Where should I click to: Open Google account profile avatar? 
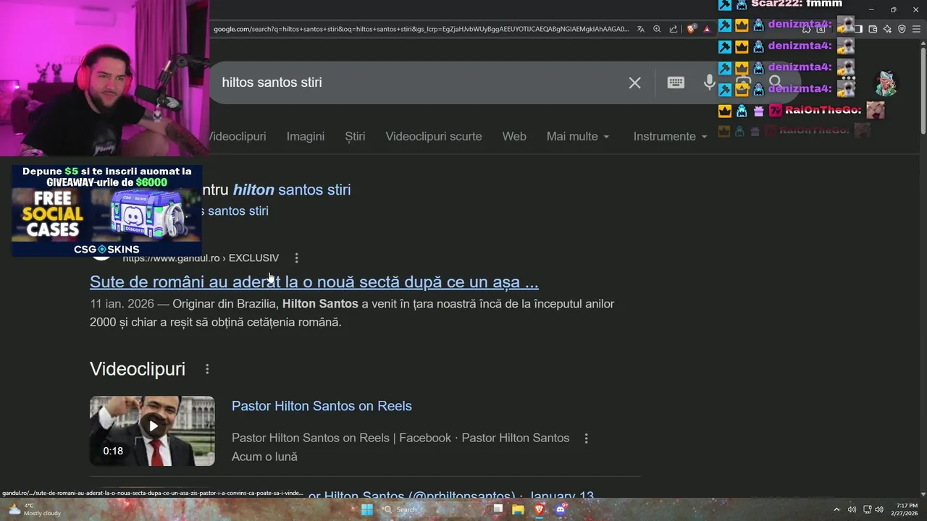(x=885, y=84)
